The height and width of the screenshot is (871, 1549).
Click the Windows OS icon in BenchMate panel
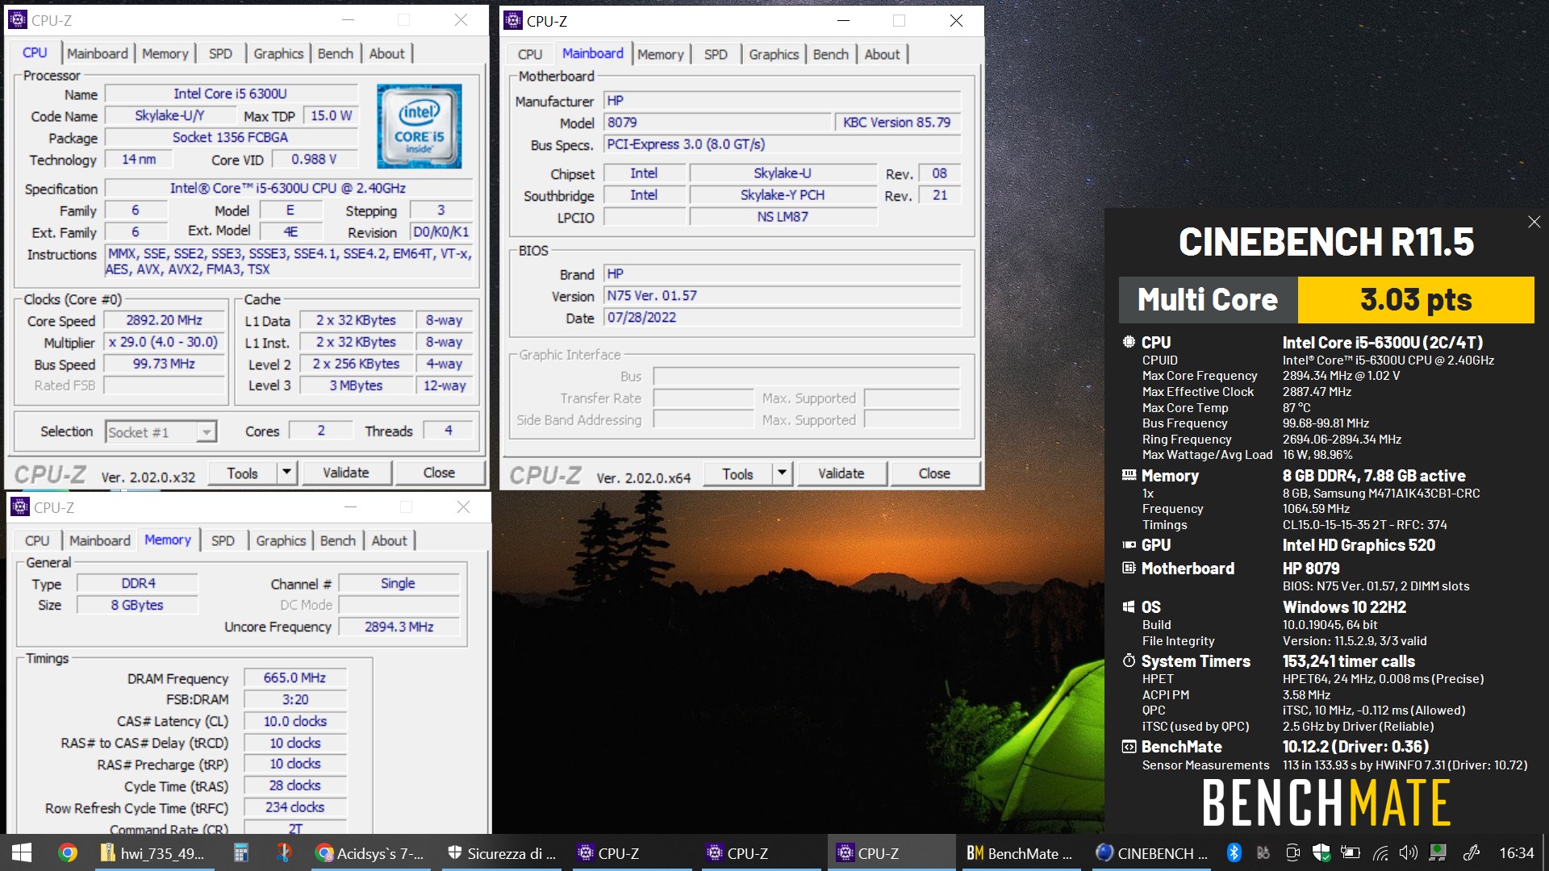[x=1129, y=606]
